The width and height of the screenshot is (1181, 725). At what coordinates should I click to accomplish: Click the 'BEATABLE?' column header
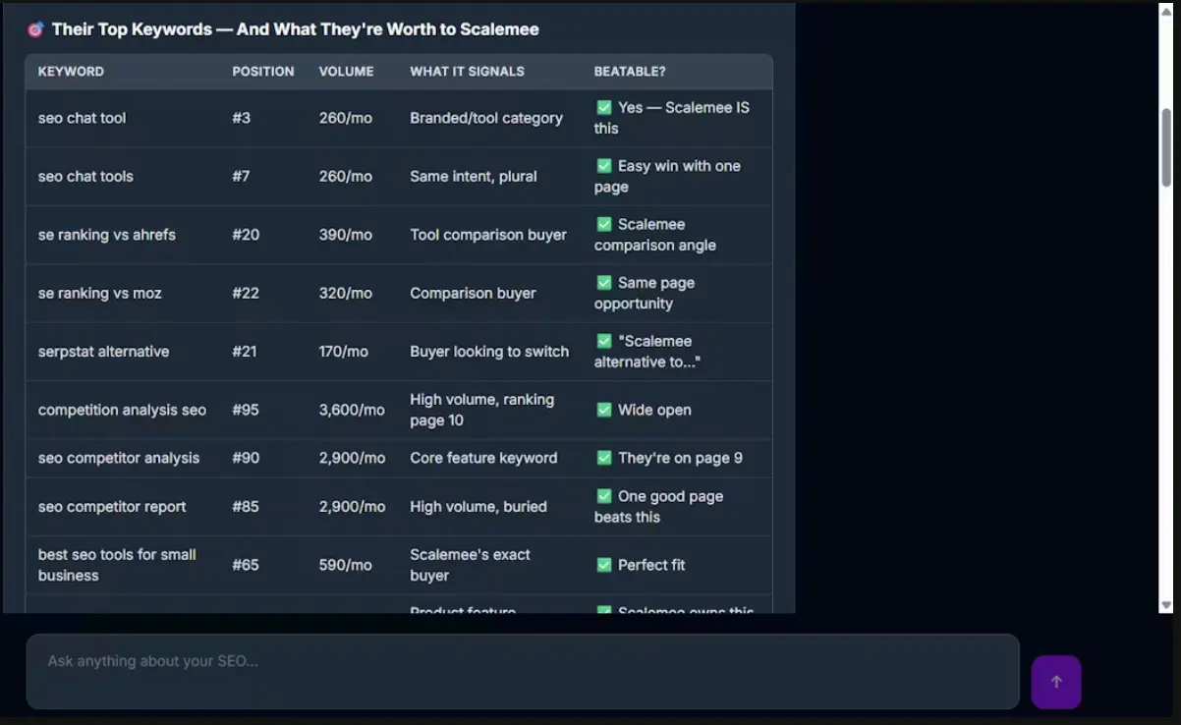[x=630, y=72]
